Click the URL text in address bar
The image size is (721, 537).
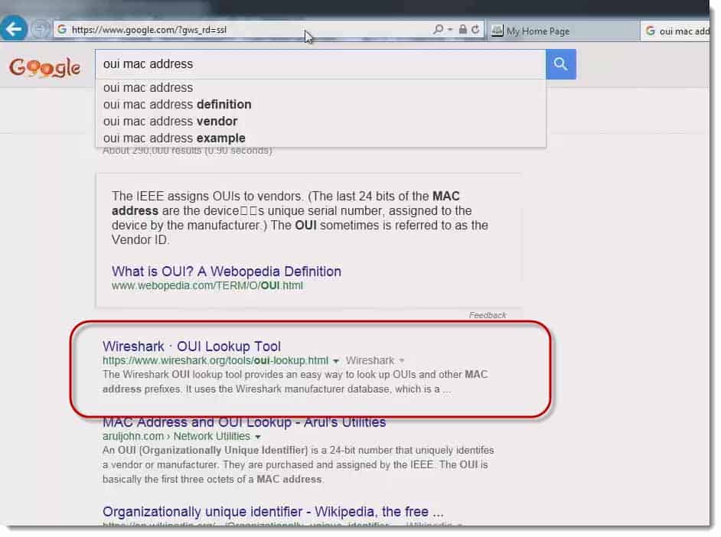pos(149,30)
